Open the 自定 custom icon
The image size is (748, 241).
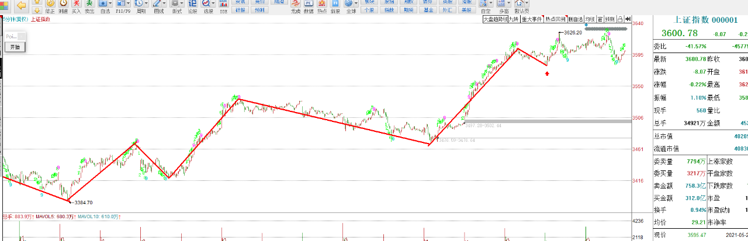tap(483, 3)
